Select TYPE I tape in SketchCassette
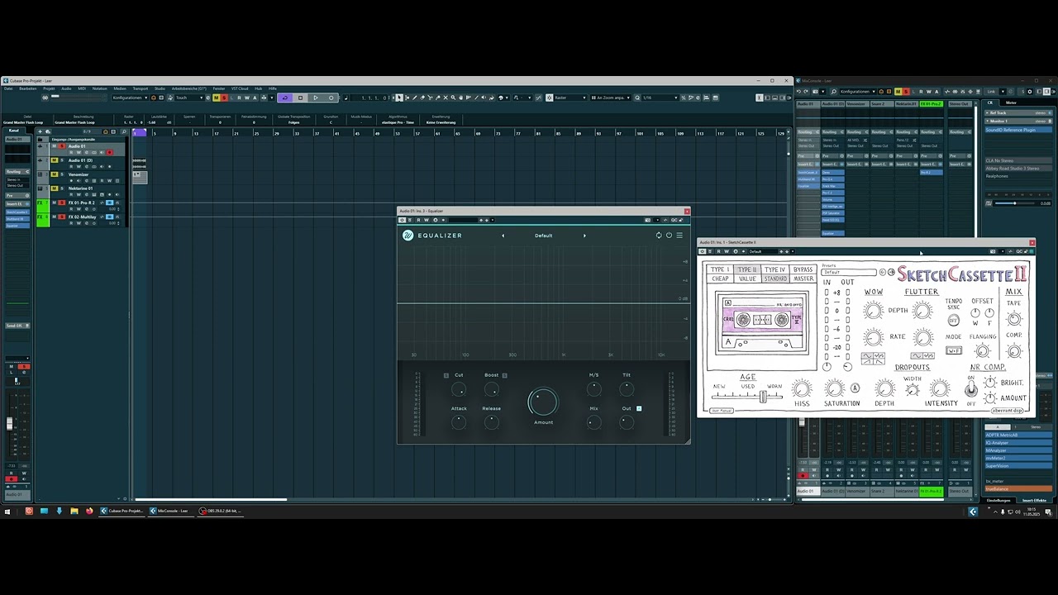Screen dimensions: 1058x595 tap(720, 269)
